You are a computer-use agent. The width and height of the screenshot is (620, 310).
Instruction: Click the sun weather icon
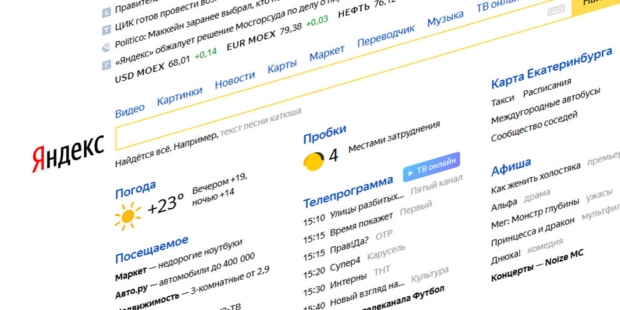click(127, 216)
